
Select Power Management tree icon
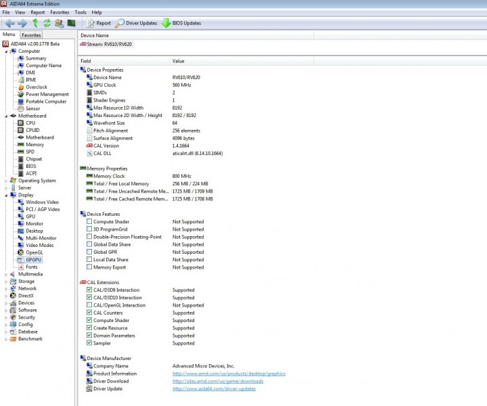[x=21, y=94]
